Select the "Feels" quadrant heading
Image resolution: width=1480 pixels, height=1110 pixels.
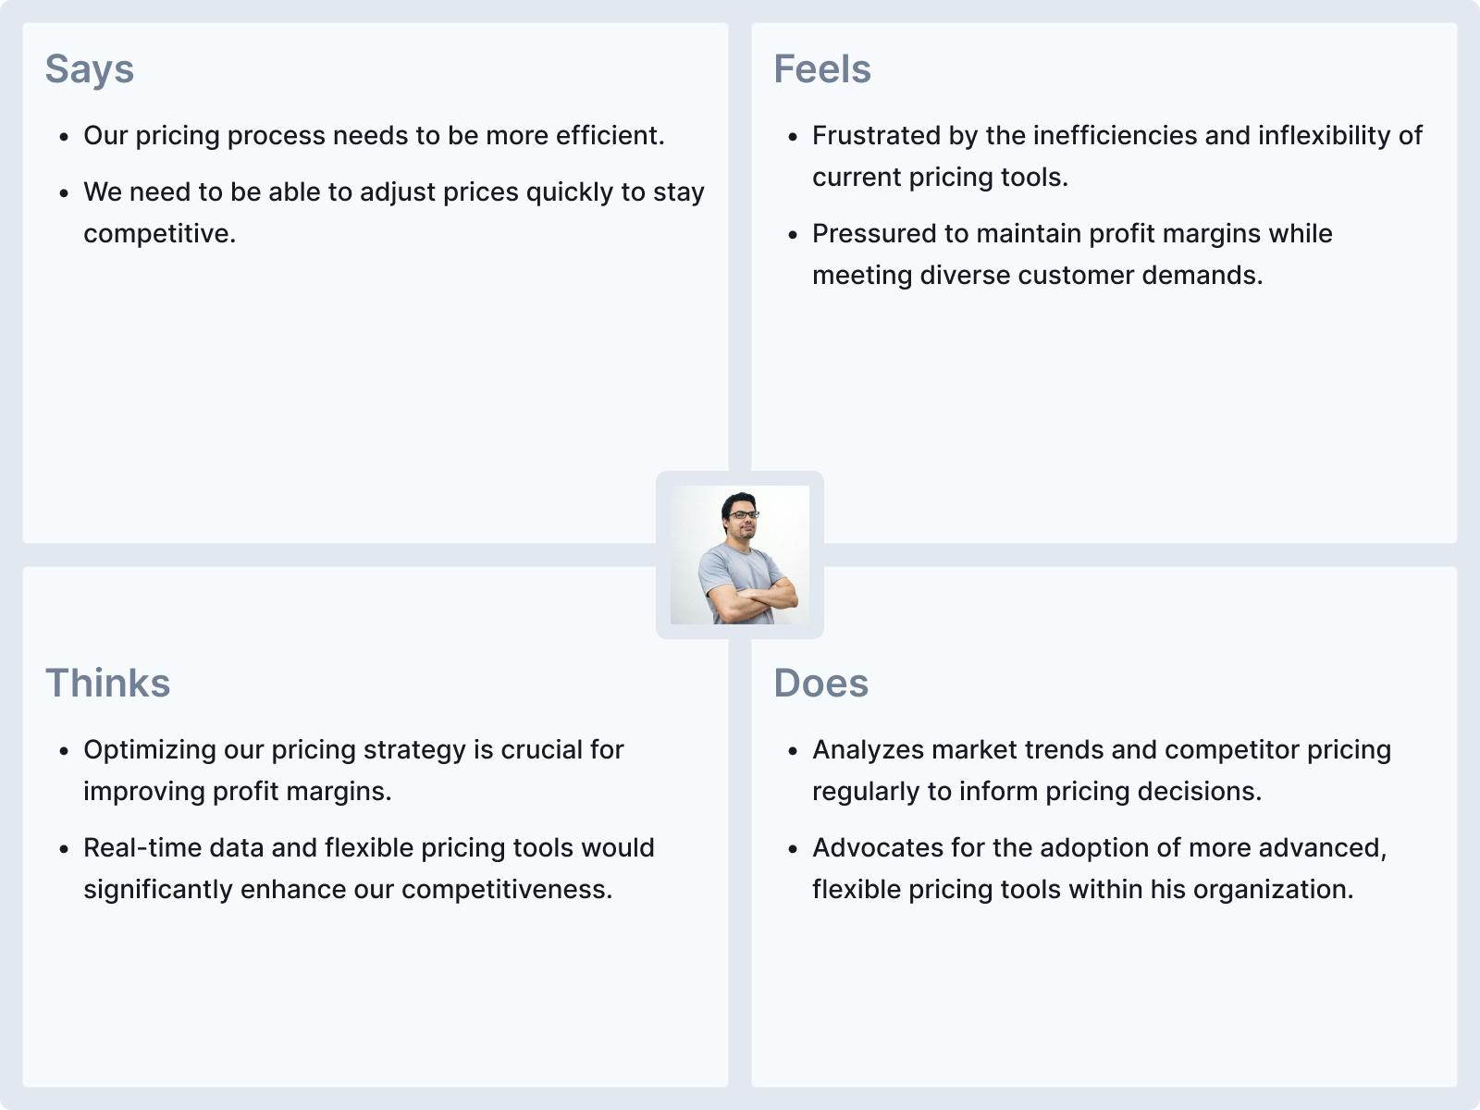pos(822,69)
